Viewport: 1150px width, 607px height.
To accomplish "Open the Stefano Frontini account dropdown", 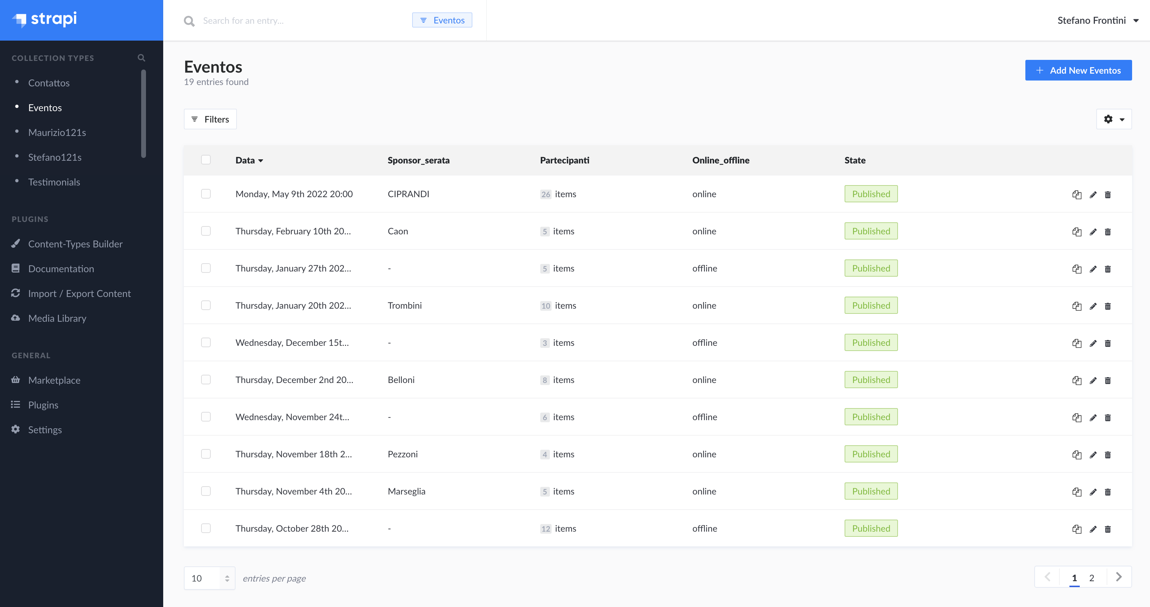I will click(1099, 20).
